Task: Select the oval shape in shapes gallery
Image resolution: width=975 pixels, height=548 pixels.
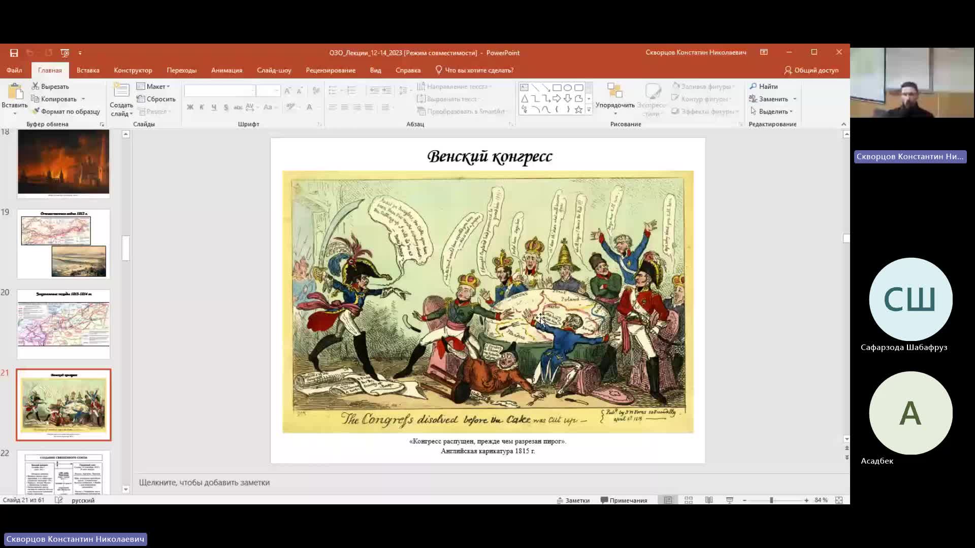Action: pyautogui.click(x=568, y=87)
